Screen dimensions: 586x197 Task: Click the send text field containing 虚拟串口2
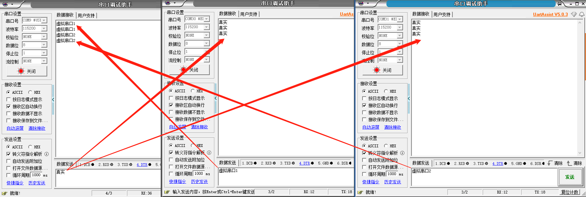click(x=483, y=176)
